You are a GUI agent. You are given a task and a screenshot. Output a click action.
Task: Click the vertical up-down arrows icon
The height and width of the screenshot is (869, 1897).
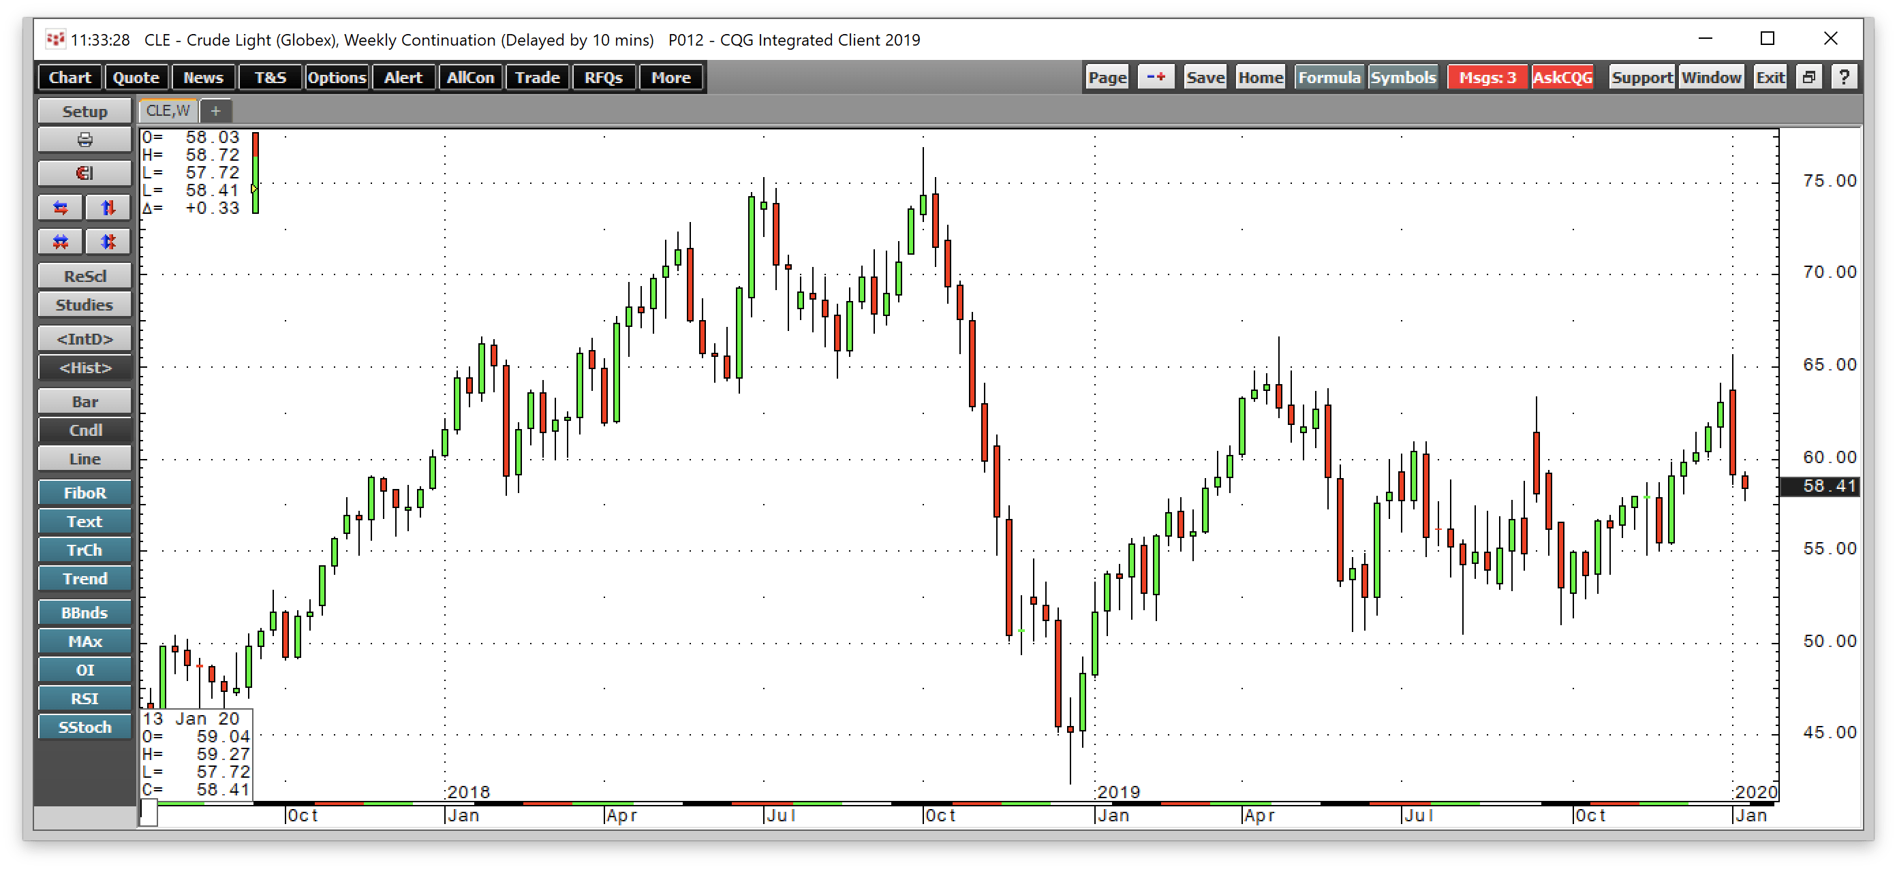click(108, 208)
